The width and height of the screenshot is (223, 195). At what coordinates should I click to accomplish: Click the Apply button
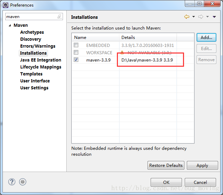(202, 165)
